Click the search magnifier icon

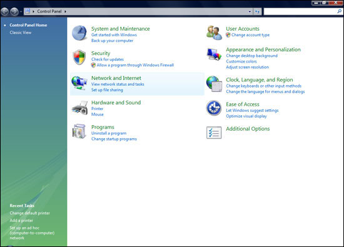pyautogui.click(x=340, y=11)
